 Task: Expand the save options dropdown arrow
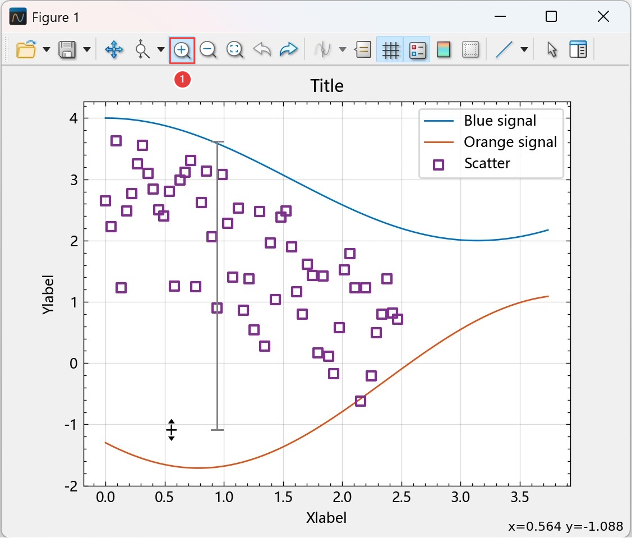(x=87, y=50)
